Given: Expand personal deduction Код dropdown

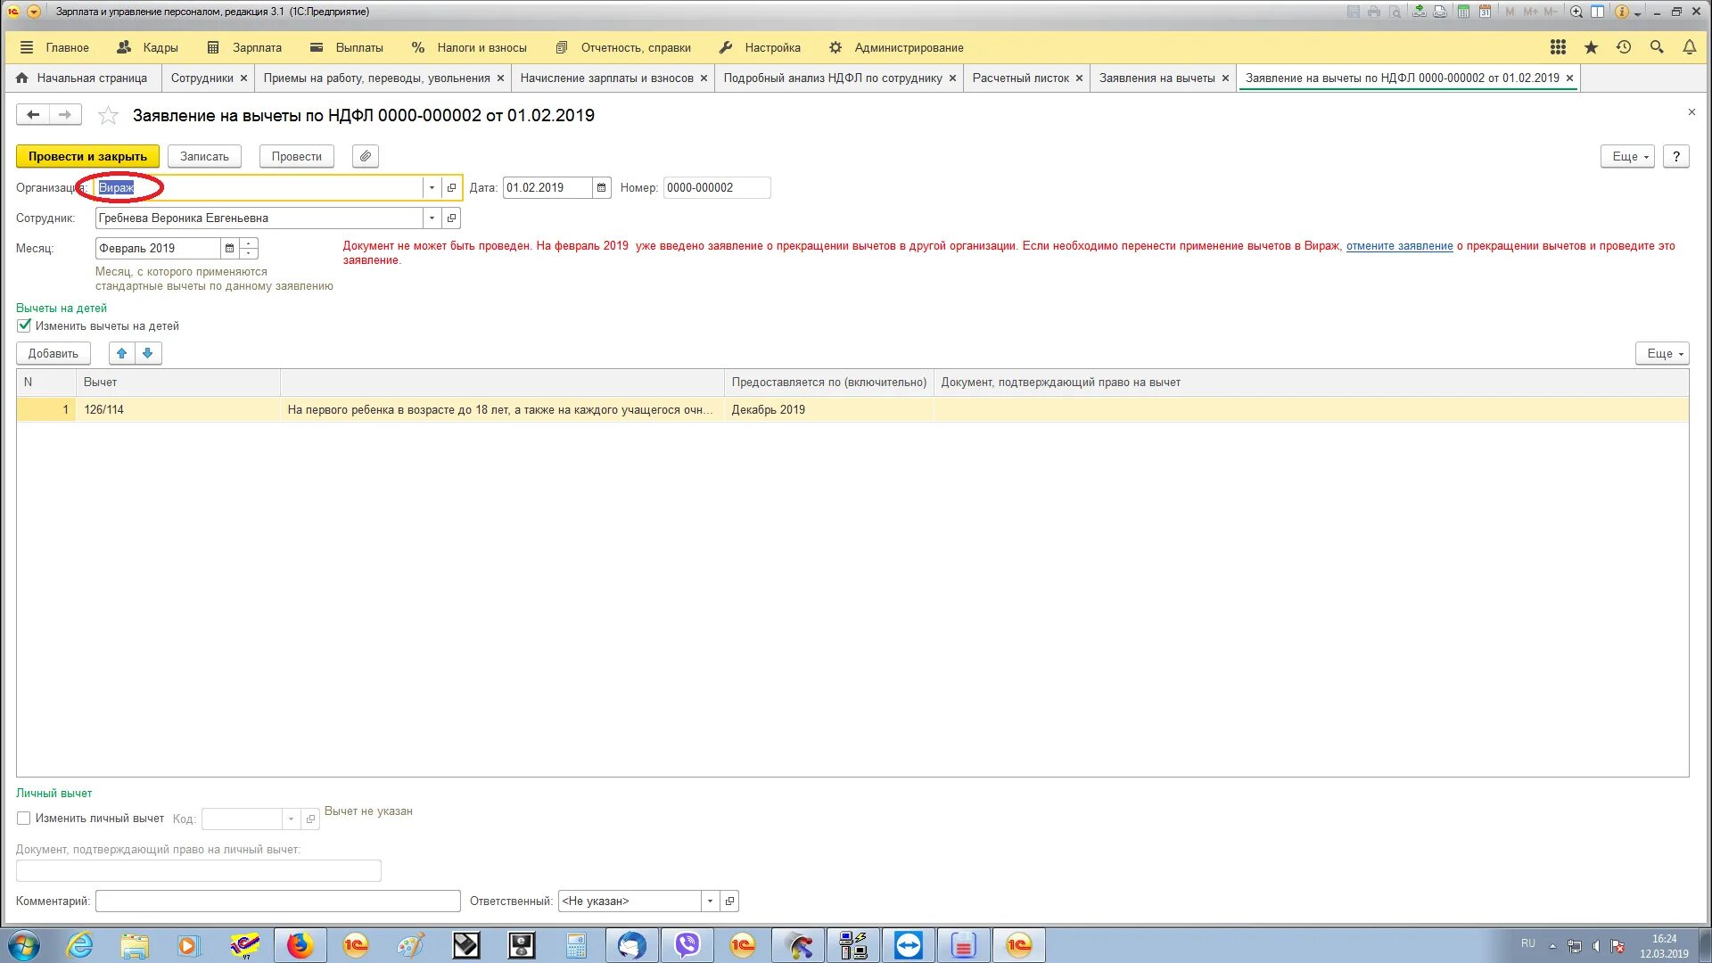Looking at the screenshot, I should point(291,819).
